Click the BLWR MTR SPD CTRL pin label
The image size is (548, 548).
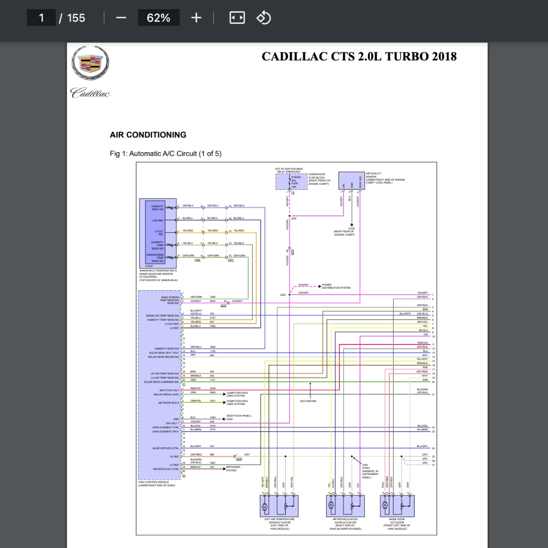(x=165, y=449)
